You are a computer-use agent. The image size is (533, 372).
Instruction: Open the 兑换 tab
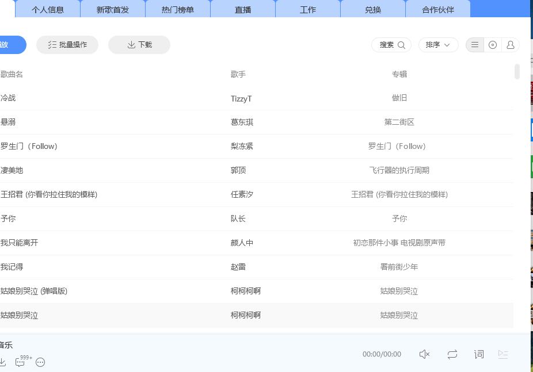click(x=373, y=9)
